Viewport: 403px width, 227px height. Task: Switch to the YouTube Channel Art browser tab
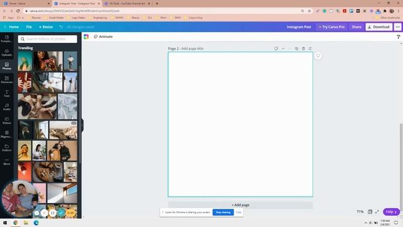pyautogui.click(x=127, y=4)
